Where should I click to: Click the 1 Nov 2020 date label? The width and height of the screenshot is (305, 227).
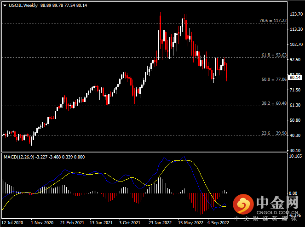(42, 222)
